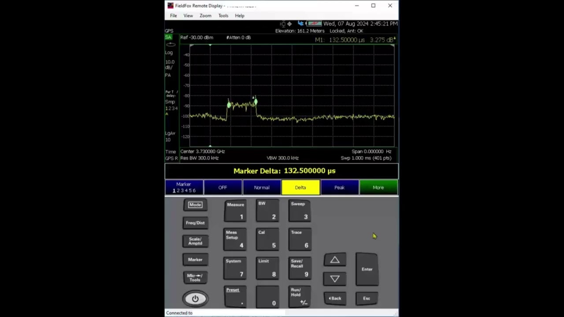The width and height of the screenshot is (564, 317).
Task: Click the Sweep 3 key
Action: (300, 210)
